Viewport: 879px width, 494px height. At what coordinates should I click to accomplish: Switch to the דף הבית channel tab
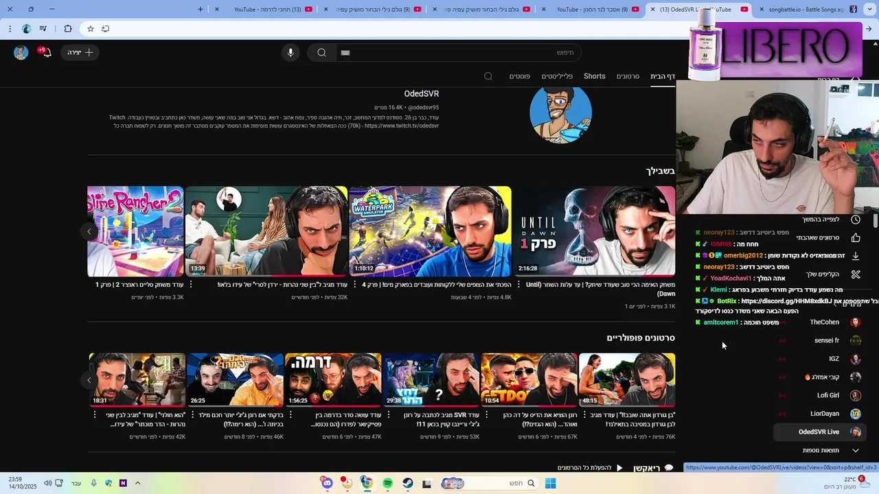pyautogui.click(x=663, y=76)
